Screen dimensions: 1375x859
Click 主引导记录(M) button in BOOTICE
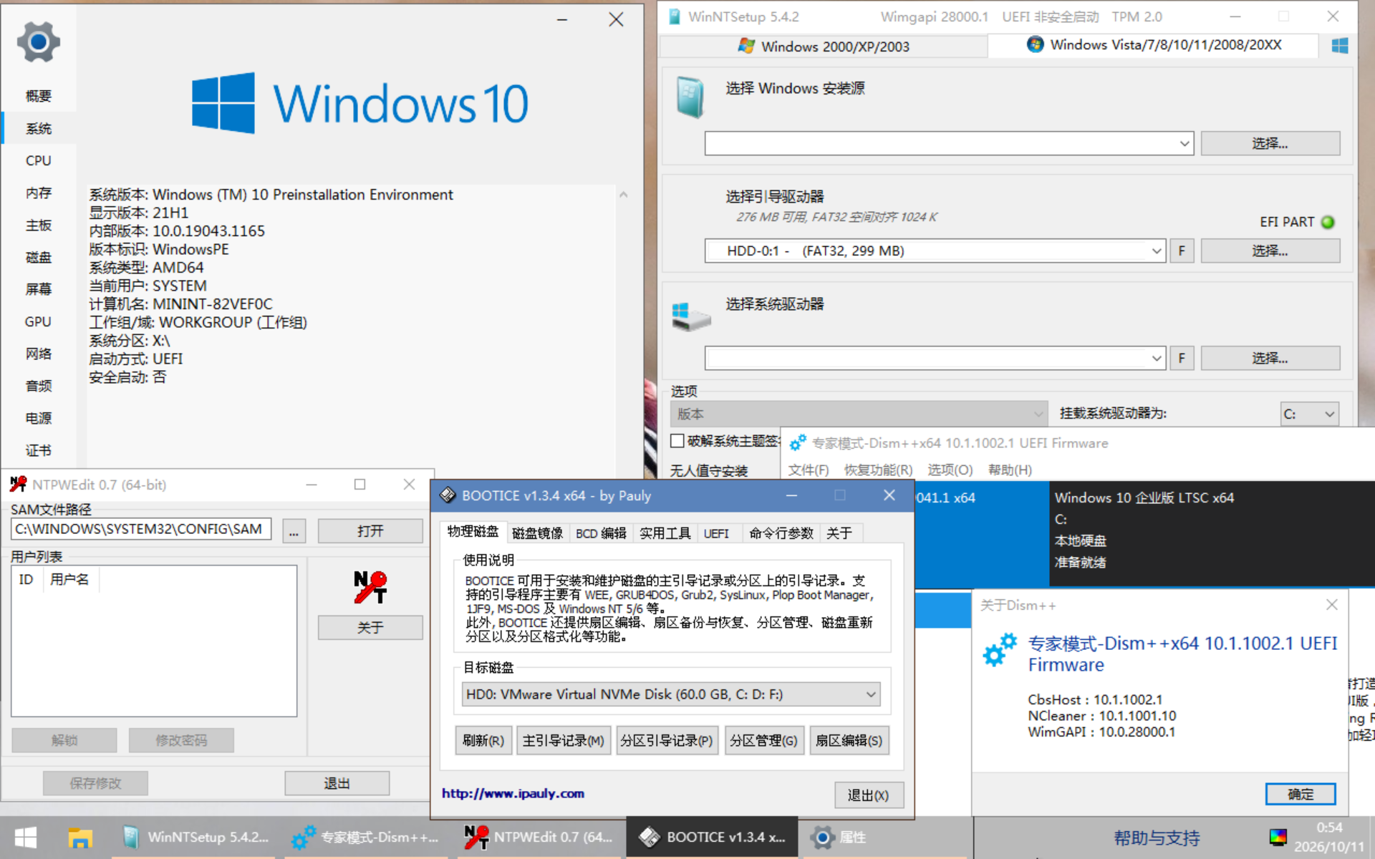[564, 740]
